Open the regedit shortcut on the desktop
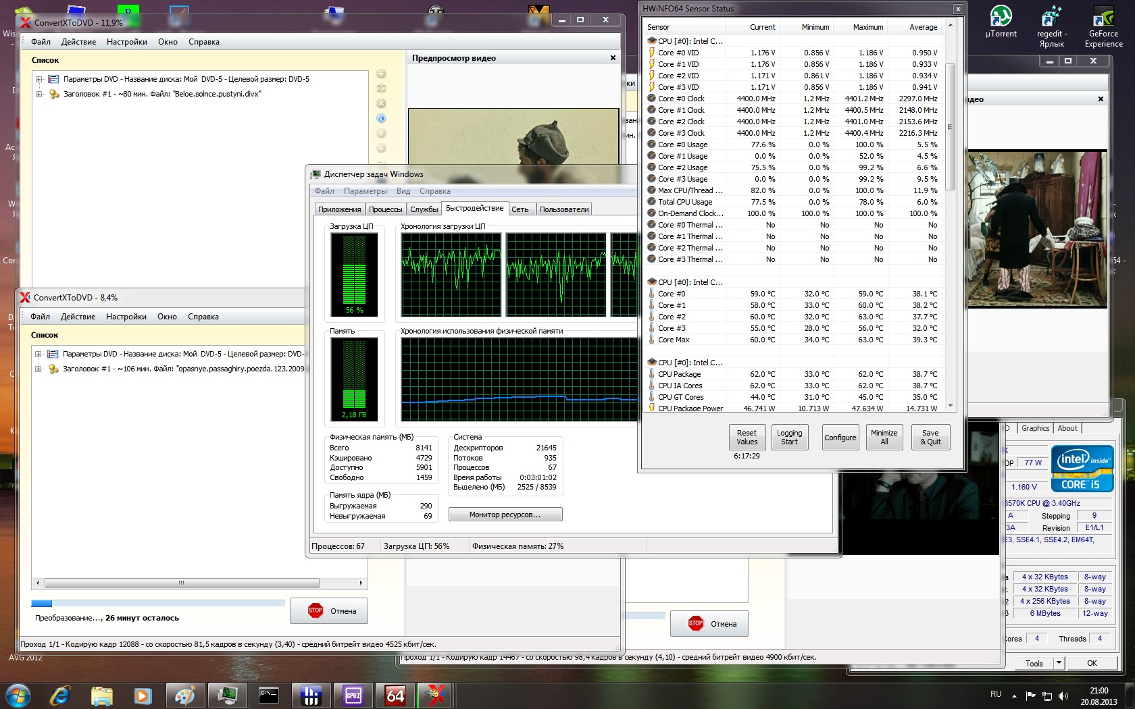Viewport: 1135px width, 709px height. coord(1052,27)
